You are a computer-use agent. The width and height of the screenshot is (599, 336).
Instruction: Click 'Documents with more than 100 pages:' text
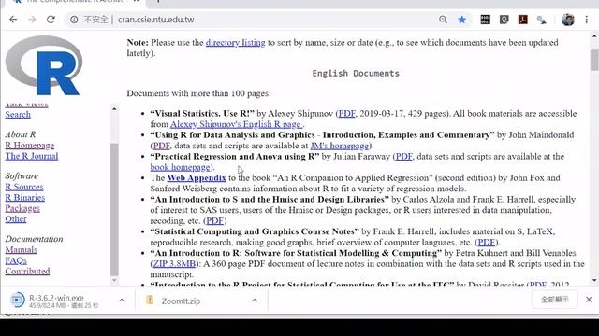click(198, 93)
